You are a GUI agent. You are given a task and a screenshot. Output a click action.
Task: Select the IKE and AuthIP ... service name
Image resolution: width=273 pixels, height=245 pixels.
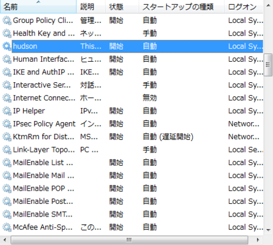[44, 72]
